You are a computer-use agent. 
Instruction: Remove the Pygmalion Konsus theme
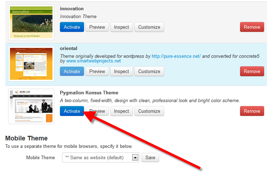252,111
